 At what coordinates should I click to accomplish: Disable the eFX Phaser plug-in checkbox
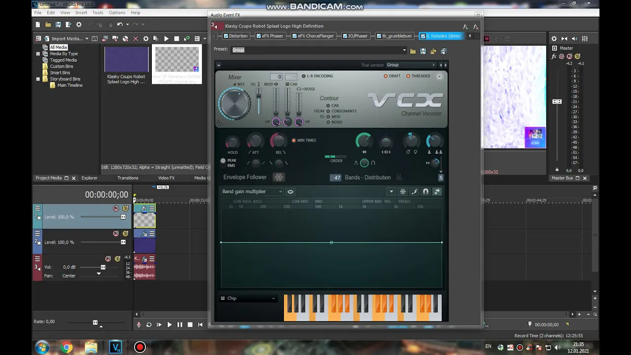pos(259,36)
